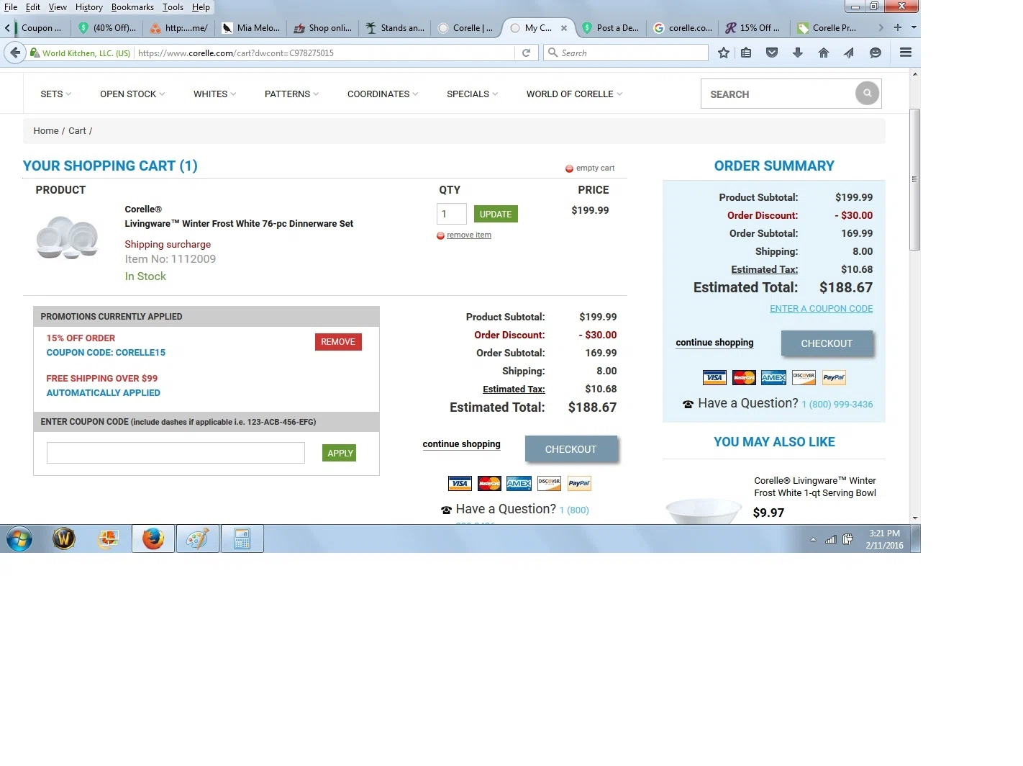Click the remove item link
Screen dimensions: 1023x766
(469, 235)
